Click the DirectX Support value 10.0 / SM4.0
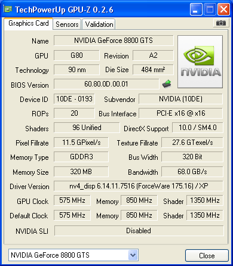233x266 pixels. (198, 128)
